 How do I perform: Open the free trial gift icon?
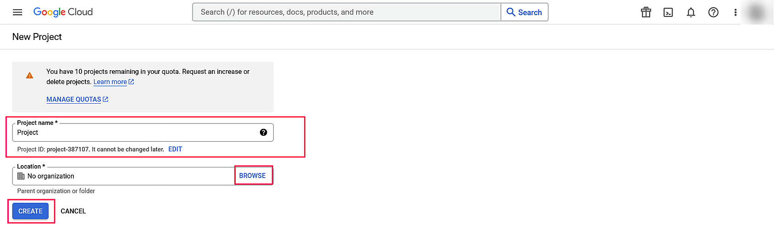(x=646, y=12)
